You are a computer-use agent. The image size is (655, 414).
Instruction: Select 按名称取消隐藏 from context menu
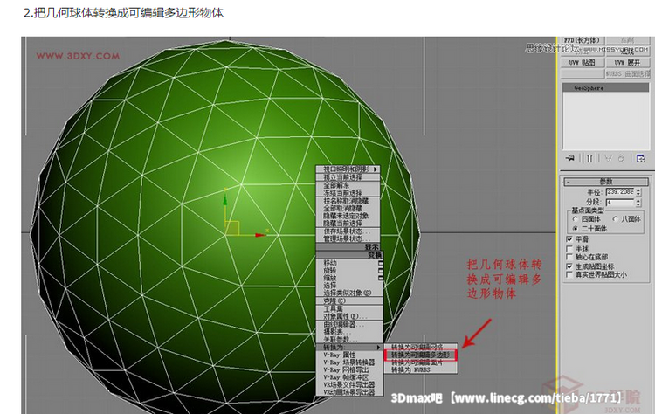(x=348, y=201)
